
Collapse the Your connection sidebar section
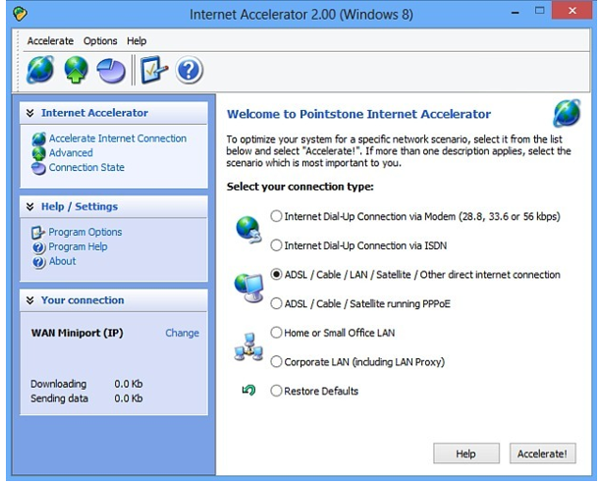(30, 300)
